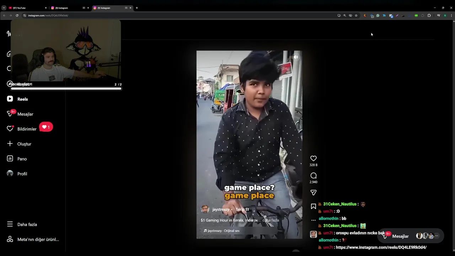455x256 pixels.
Task: Expand the Daha fazla sidebar menu
Action: [22, 224]
